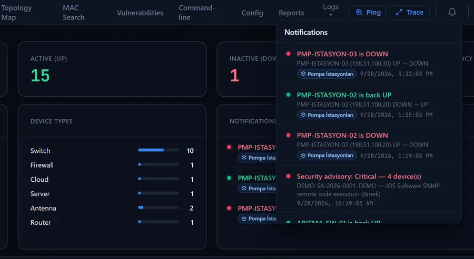474x259 pixels.
Task: Click the Switch device count bar
Action: click(159, 150)
